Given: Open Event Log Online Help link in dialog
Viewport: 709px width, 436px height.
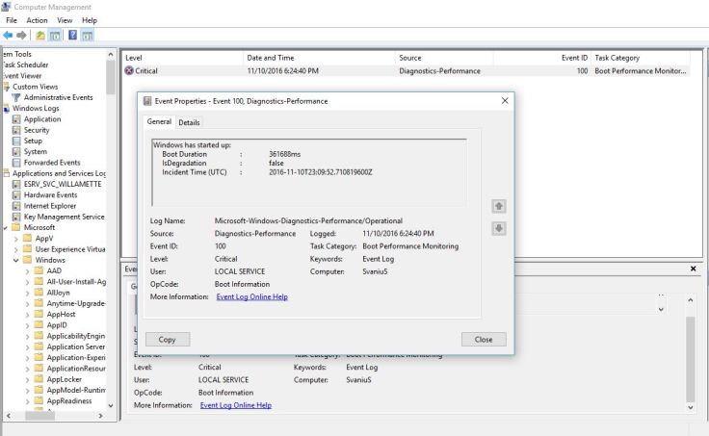Looking at the screenshot, I should click(x=251, y=296).
